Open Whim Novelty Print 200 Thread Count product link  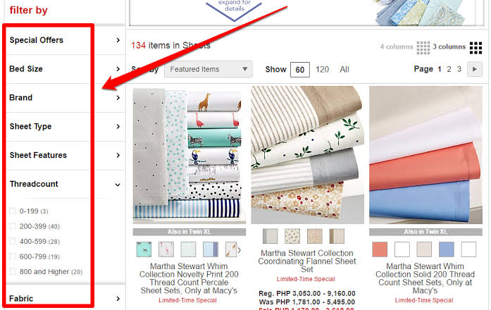[x=189, y=278]
